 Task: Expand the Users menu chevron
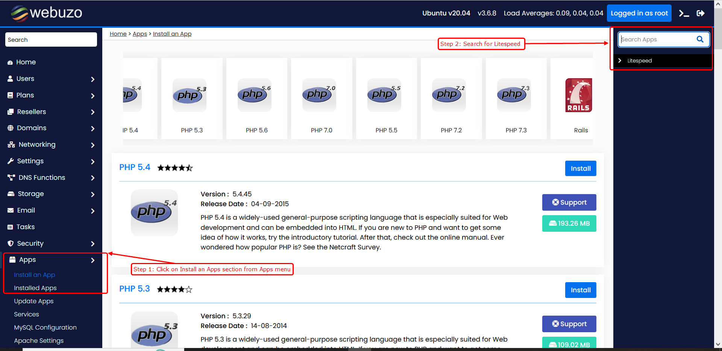pos(93,79)
